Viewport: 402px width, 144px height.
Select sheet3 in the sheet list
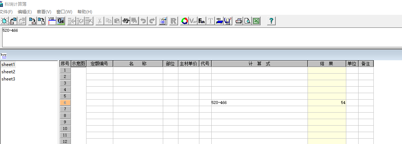tap(8, 79)
